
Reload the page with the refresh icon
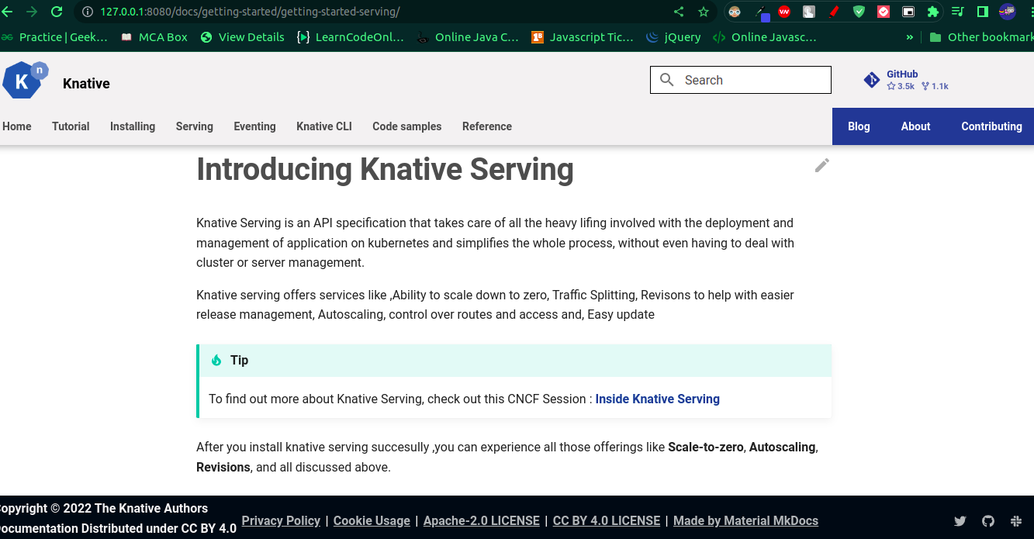(57, 12)
